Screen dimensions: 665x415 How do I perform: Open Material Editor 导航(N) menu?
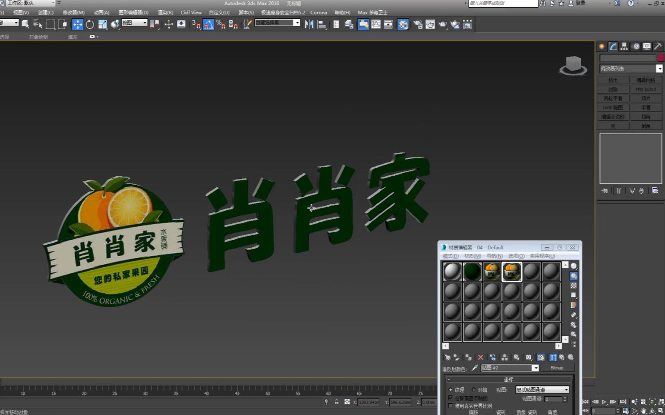(494, 256)
